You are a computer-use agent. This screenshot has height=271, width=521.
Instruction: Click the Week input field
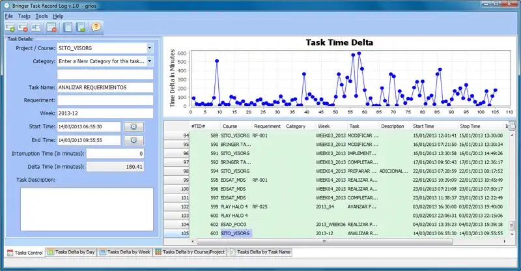click(x=105, y=113)
